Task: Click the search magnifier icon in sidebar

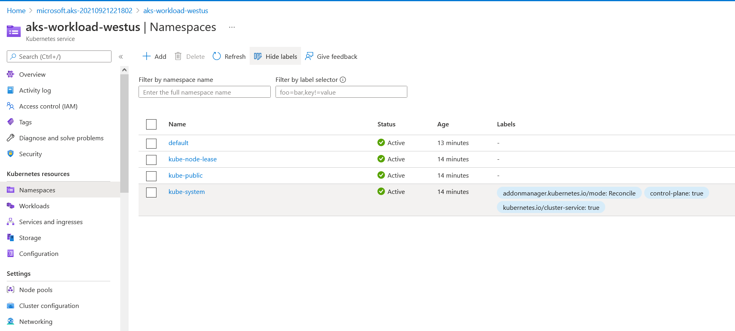Action: (13, 56)
